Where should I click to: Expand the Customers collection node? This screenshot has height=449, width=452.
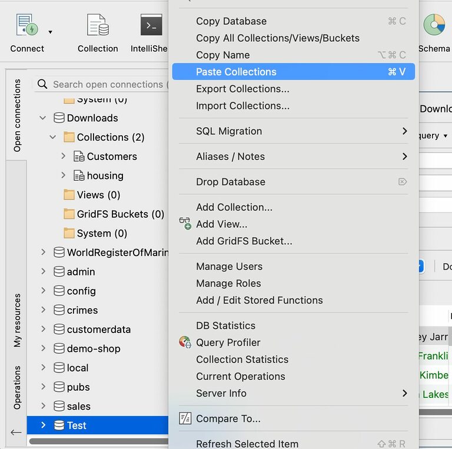point(64,157)
